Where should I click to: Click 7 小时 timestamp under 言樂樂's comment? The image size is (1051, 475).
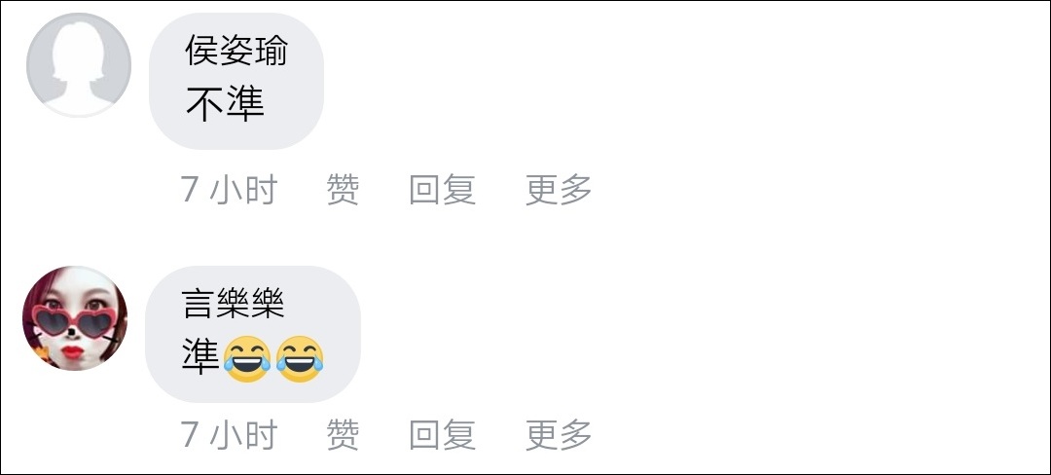(230, 435)
